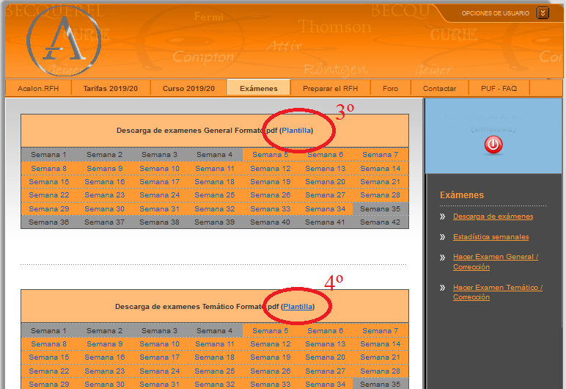Download Semana 12 in Temático exams table
Viewport: 566px width, 389px height.
270,343
